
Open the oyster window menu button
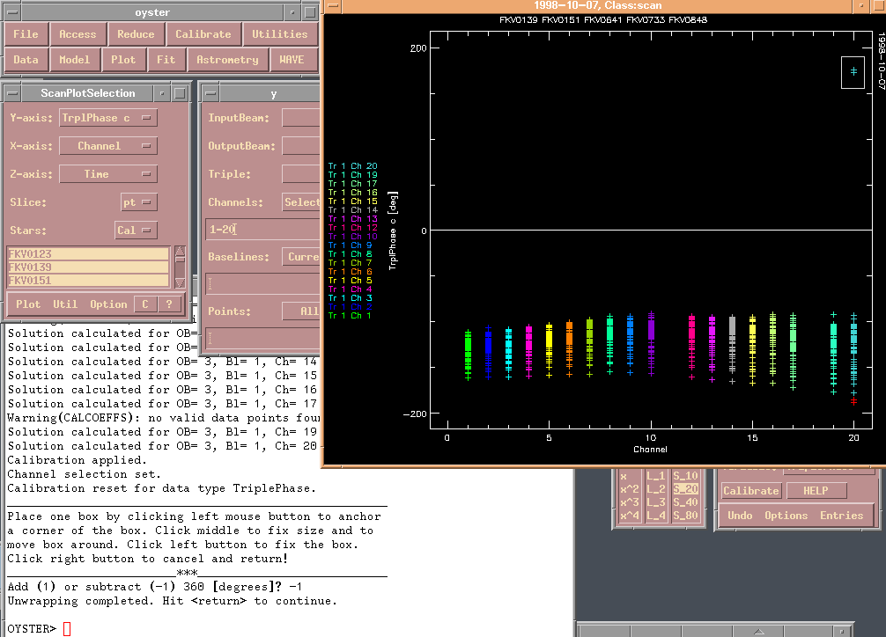(11, 12)
